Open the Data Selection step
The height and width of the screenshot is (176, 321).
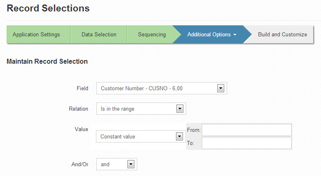coord(99,34)
